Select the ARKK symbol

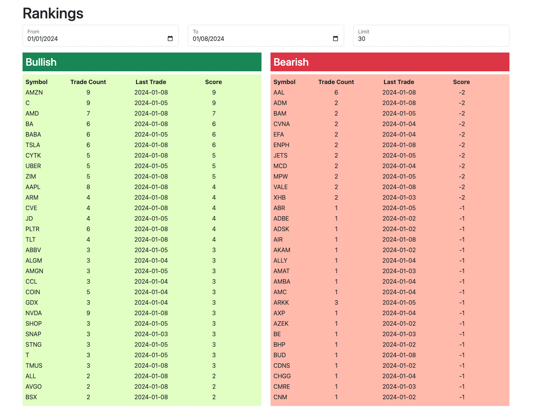coord(281,302)
